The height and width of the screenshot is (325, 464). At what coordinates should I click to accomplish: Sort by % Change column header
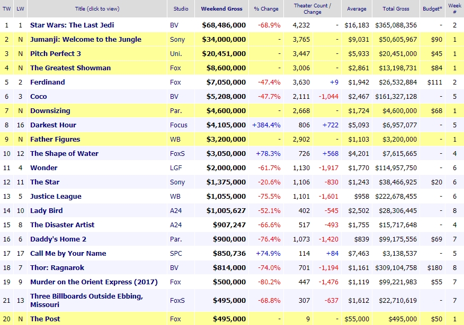click(x=266, y=8)
